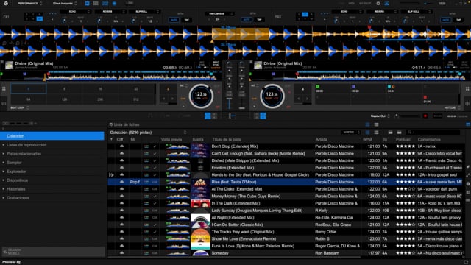Screen dimensions: 471x265
Task: Click the cloud icon on Don't Stop row
Action: point(121,146)
